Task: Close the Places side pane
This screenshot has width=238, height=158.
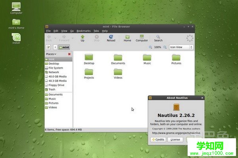Action: point(69,54)
